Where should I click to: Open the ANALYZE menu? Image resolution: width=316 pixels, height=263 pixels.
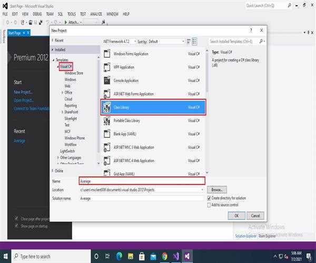[x=96, y=14]
